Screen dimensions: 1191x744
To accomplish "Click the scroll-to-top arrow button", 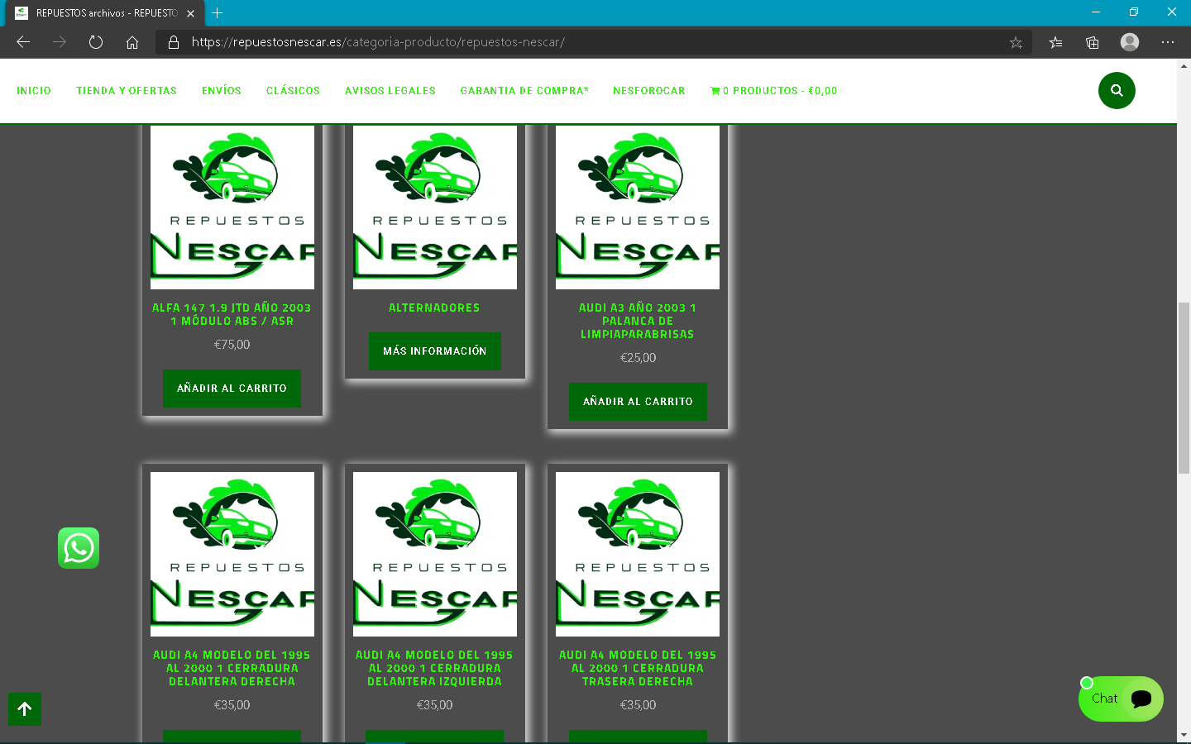I will pyautogui.click(x=25, y=709).
